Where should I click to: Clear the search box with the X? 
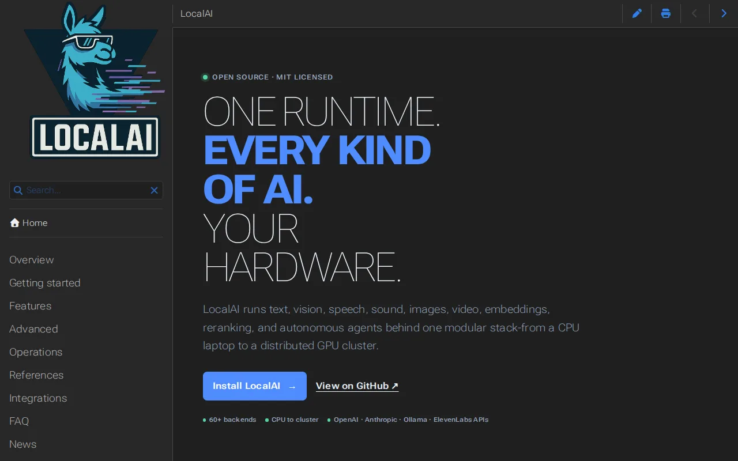pyautogui.click(x=154, y=190)
